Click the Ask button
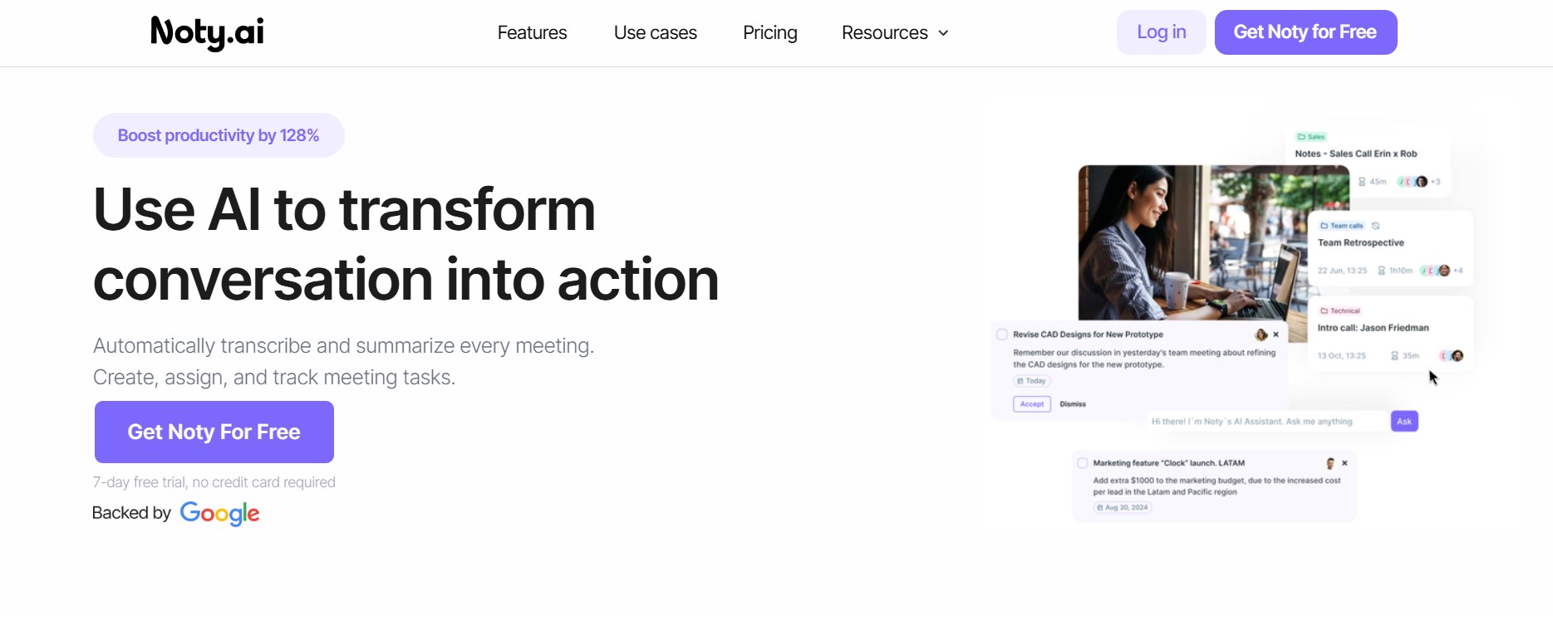The image size is (1553, 635). [1404, 422]
